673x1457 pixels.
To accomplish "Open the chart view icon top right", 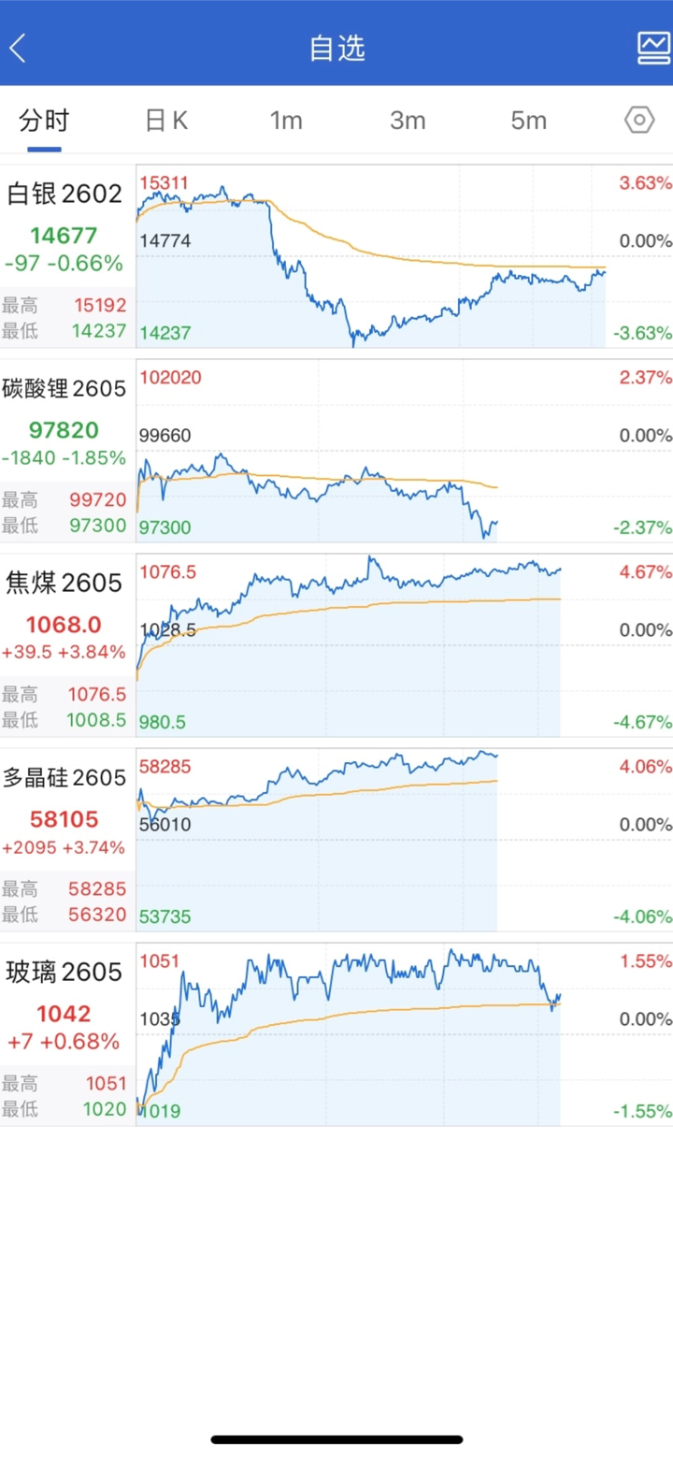I will pos(653,49).
